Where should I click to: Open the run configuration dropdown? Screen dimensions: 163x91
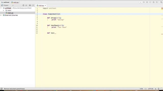[140, 2]
